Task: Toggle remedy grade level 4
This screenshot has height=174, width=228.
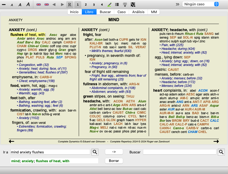Action: click(102, 5)
